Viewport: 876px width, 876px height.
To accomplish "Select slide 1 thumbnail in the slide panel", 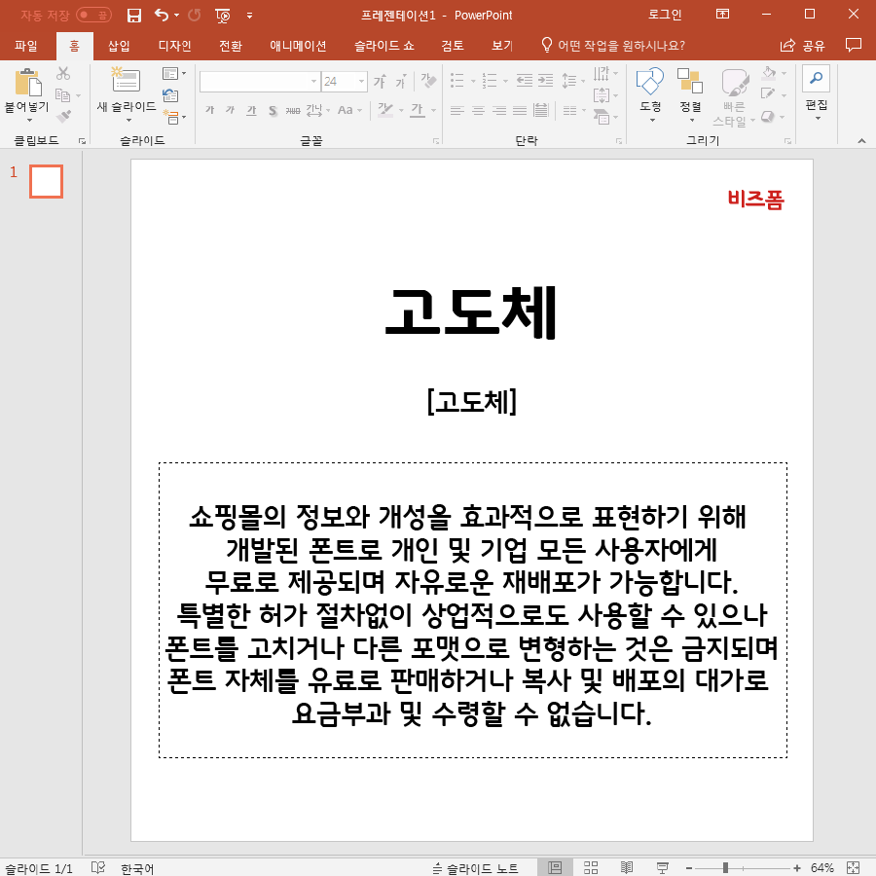I will pos(46,181).
